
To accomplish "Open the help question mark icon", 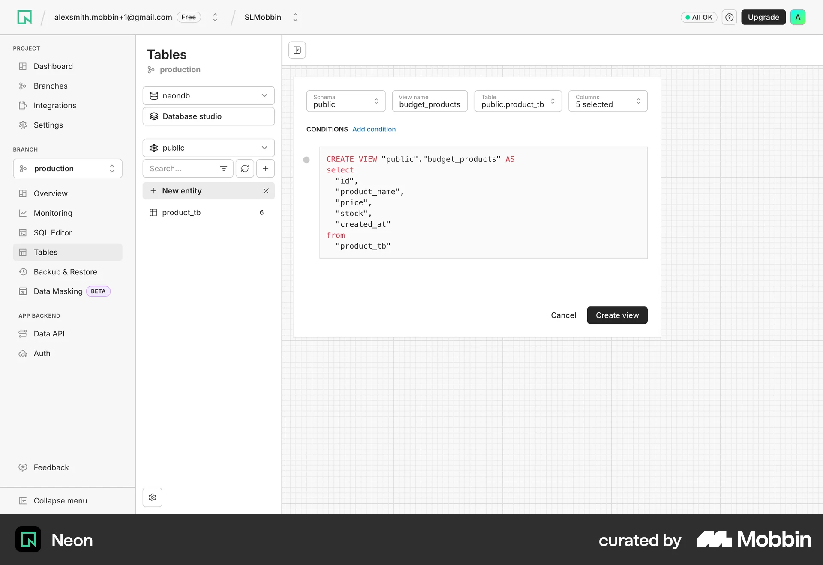I will point(729,17).
